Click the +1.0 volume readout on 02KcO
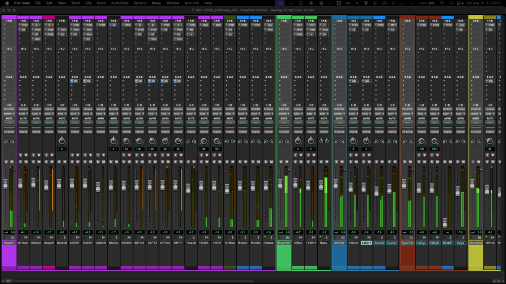The image size is (506, 284). point(36,232)
